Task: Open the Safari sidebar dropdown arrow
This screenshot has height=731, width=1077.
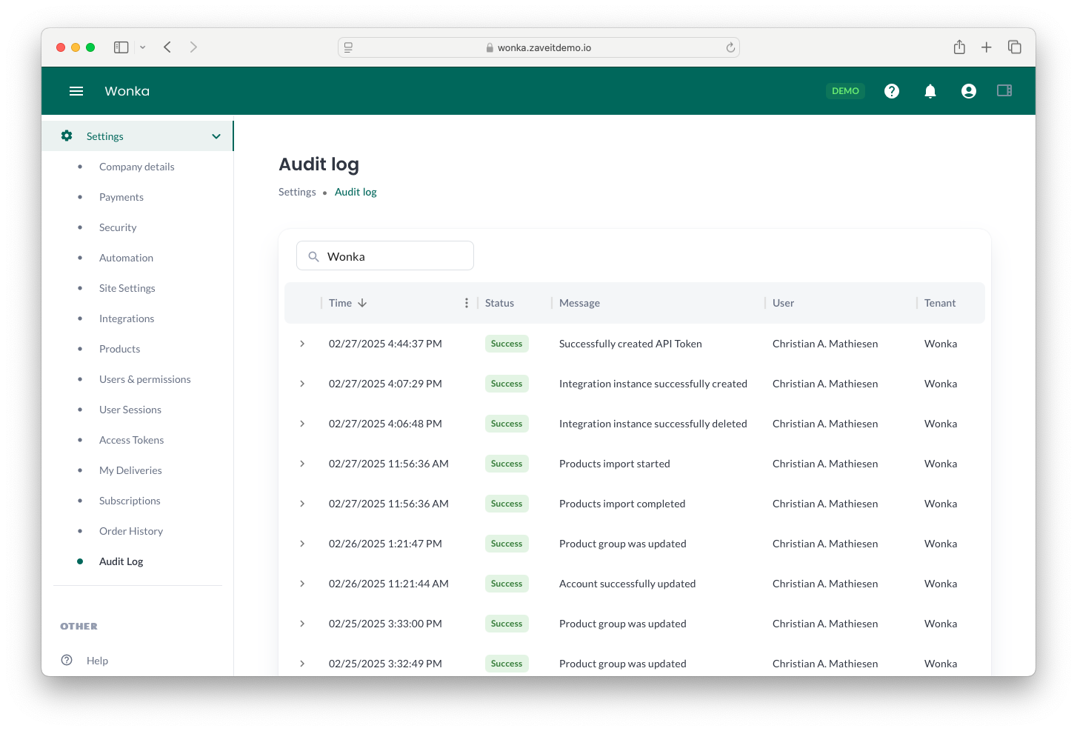Action: pos(142,47)
